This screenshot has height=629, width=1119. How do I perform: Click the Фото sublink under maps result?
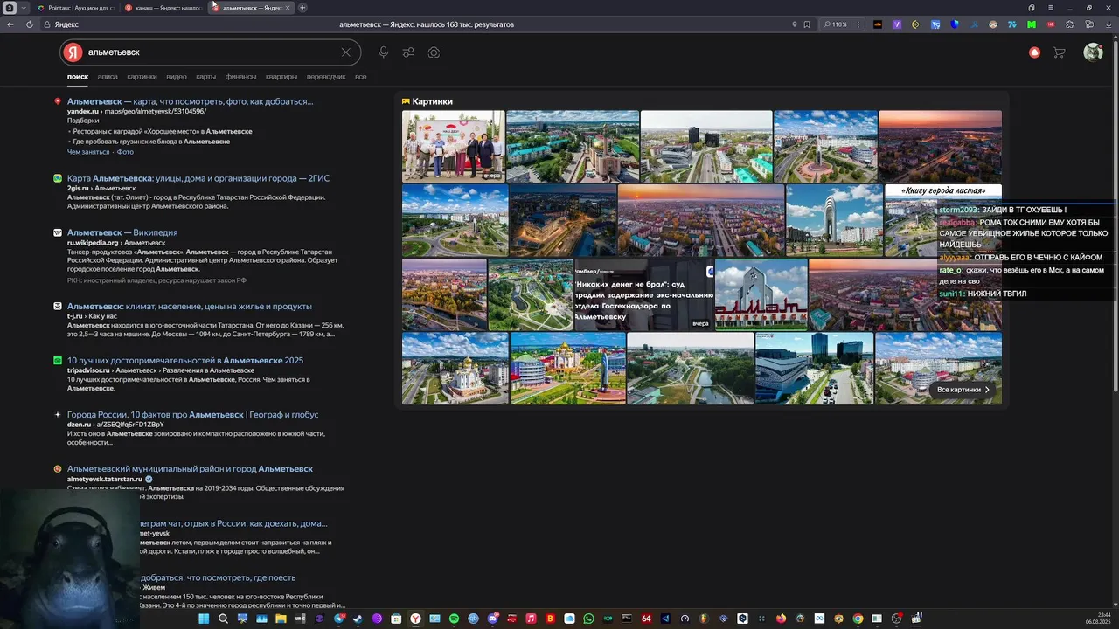pyautogui.click(x=125, y=152)
